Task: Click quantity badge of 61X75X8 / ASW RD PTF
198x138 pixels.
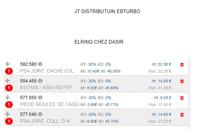Action: click(x=9, y=88)
